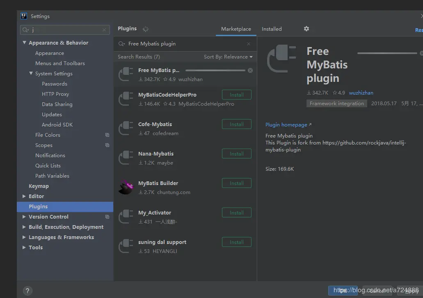Install the Nana-Mybatis plugin

point(237,154)
